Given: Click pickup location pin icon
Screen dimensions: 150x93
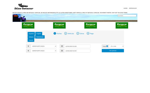Looking at the screenshot, I should 28,46.
